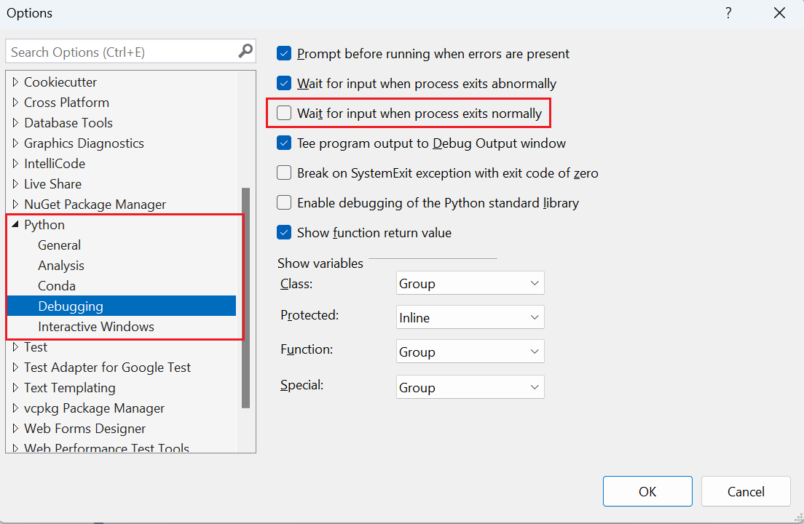Screen dimensions: 804x524
Task: Disable Wait for input when process exits abnormally
Action: coord(284,83)
